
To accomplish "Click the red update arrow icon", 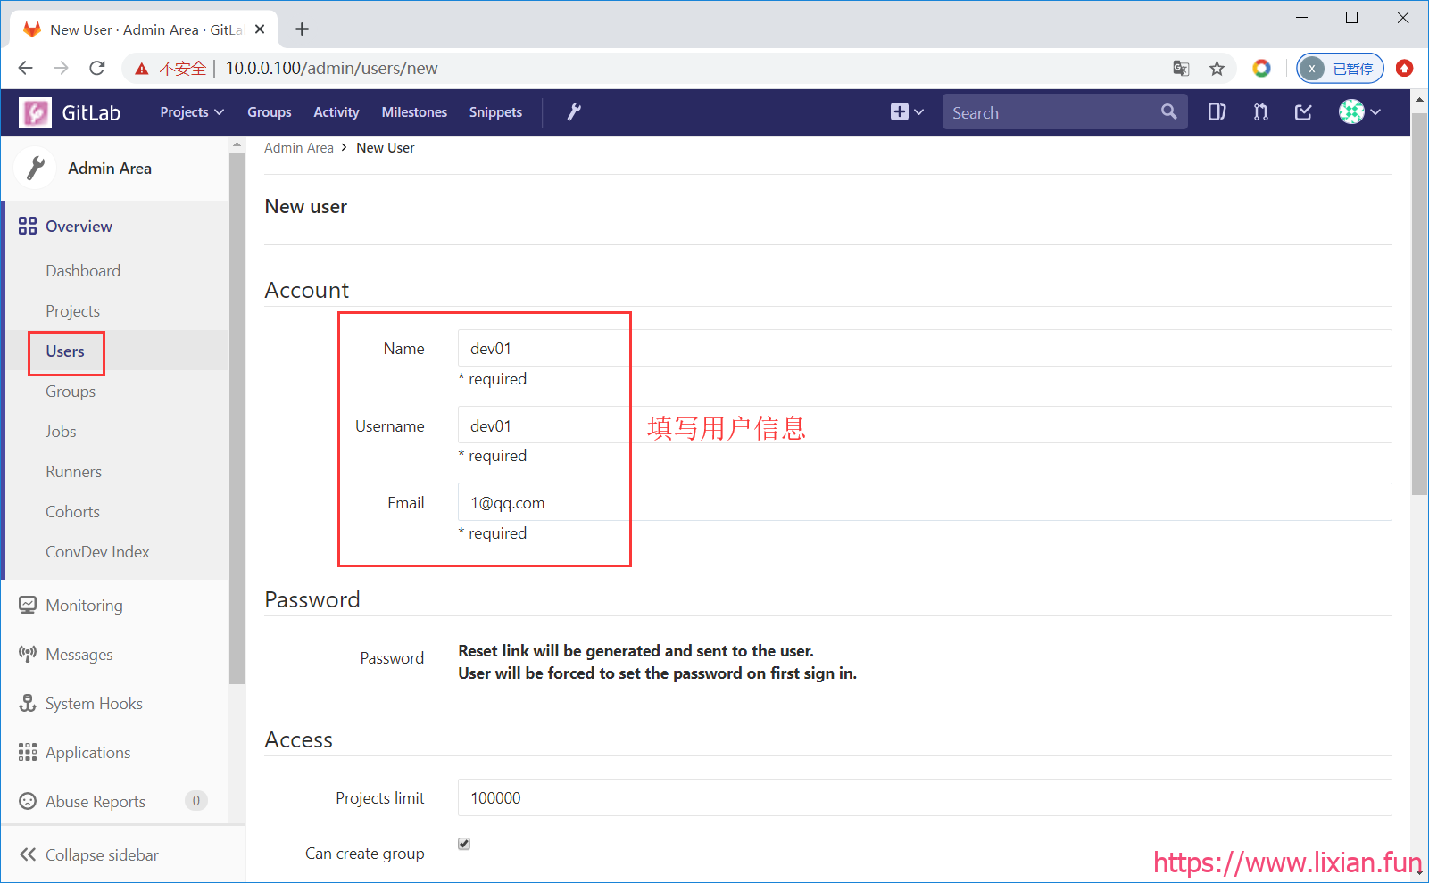I will (x=1404, y=68).
